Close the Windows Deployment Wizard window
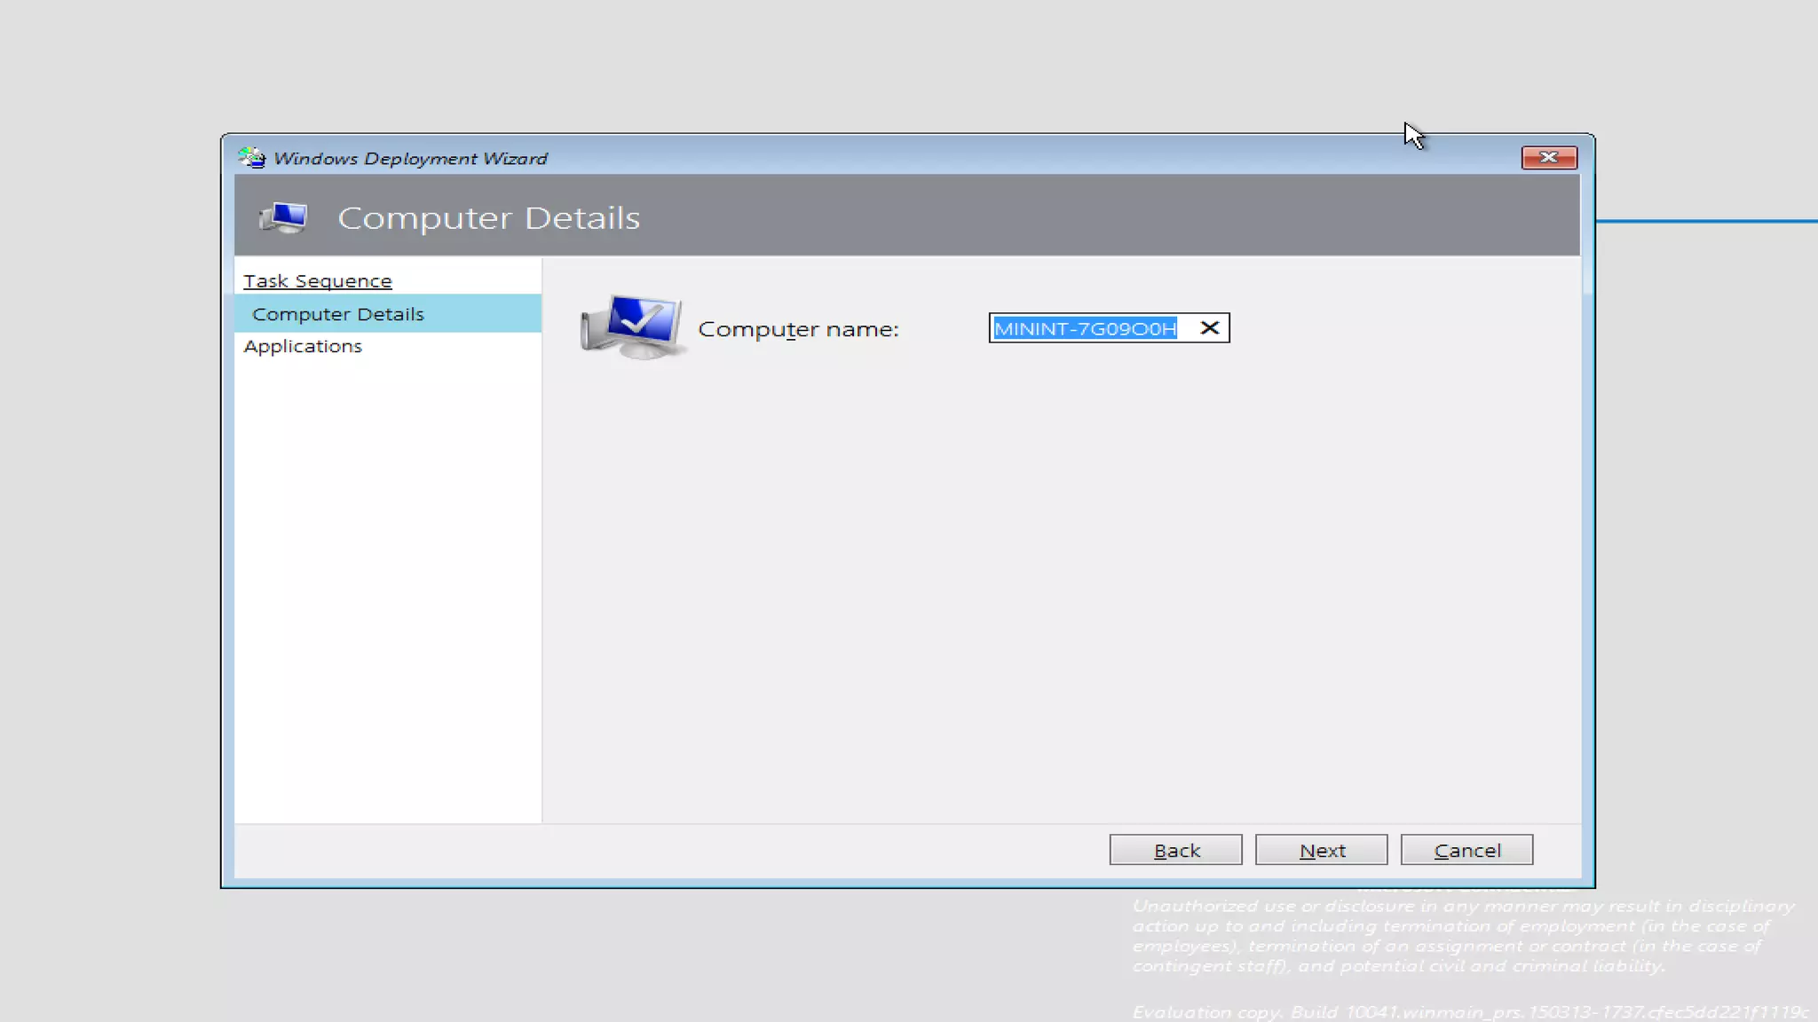Image resolution: width=1818 pixels, height=1022 pixels. 1548,158
